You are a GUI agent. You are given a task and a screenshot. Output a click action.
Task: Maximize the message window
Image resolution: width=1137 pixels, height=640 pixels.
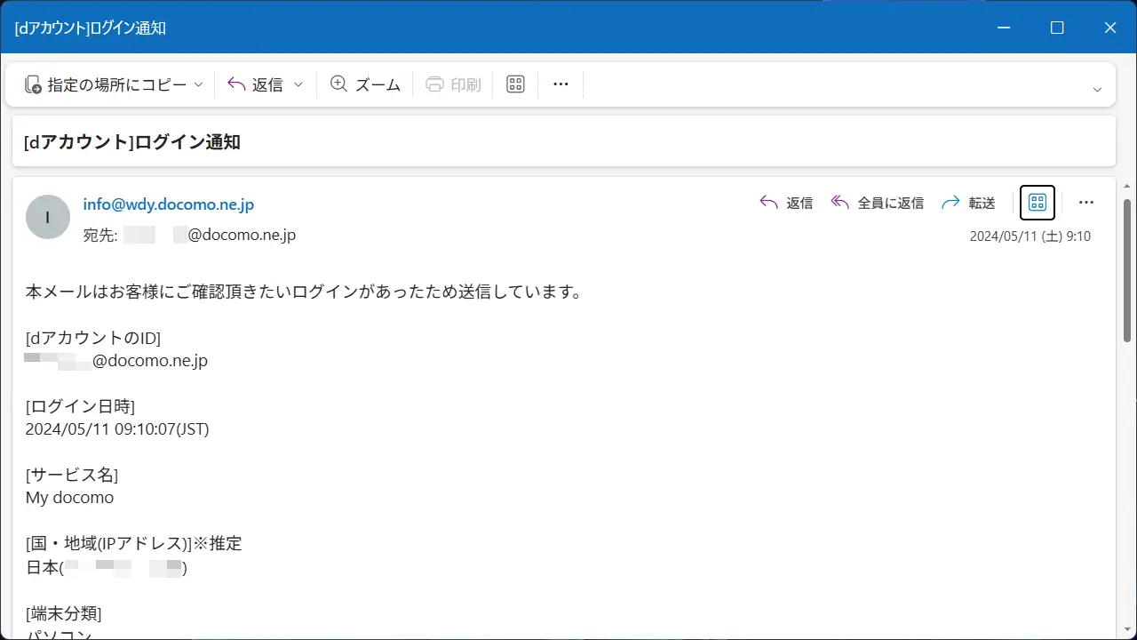pyautogui.click(x=1057, y=28)
